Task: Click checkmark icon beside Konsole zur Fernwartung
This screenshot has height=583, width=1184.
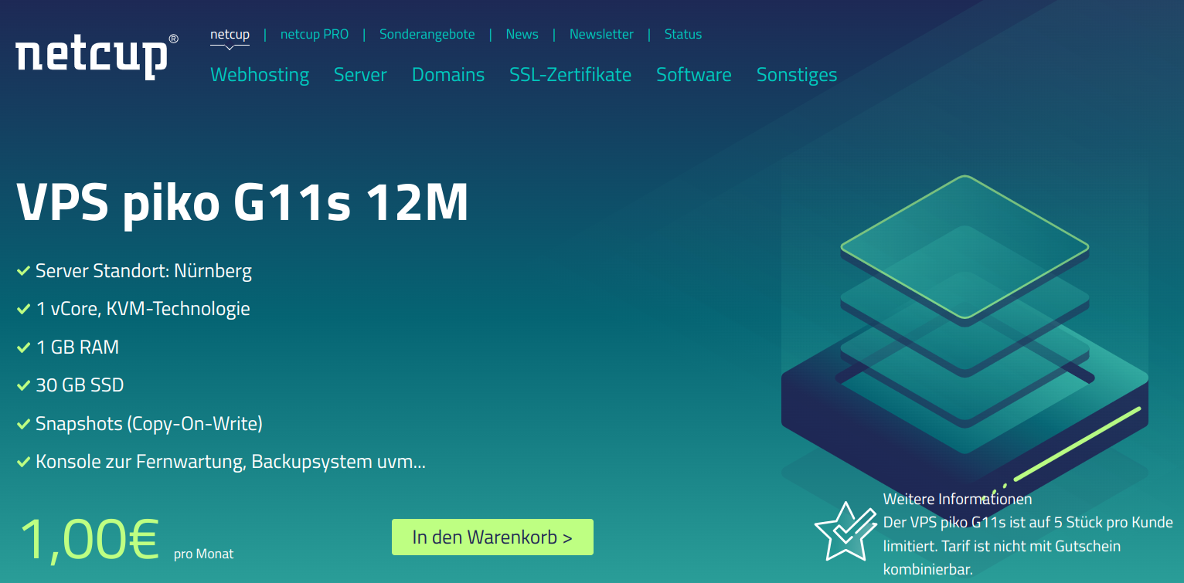Action: coord(23,463)
